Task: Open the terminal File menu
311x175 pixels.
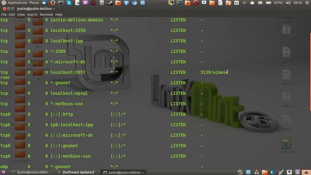Action: point(4,15)
